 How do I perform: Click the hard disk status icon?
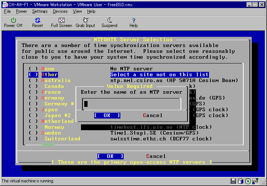(241, 181)
